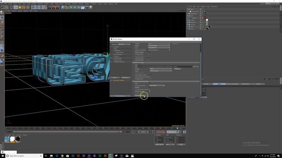The width and height of the screenshot is (282, 158).
Task: Select the Live Selection tool in toolbar
Action: point(11,7)
